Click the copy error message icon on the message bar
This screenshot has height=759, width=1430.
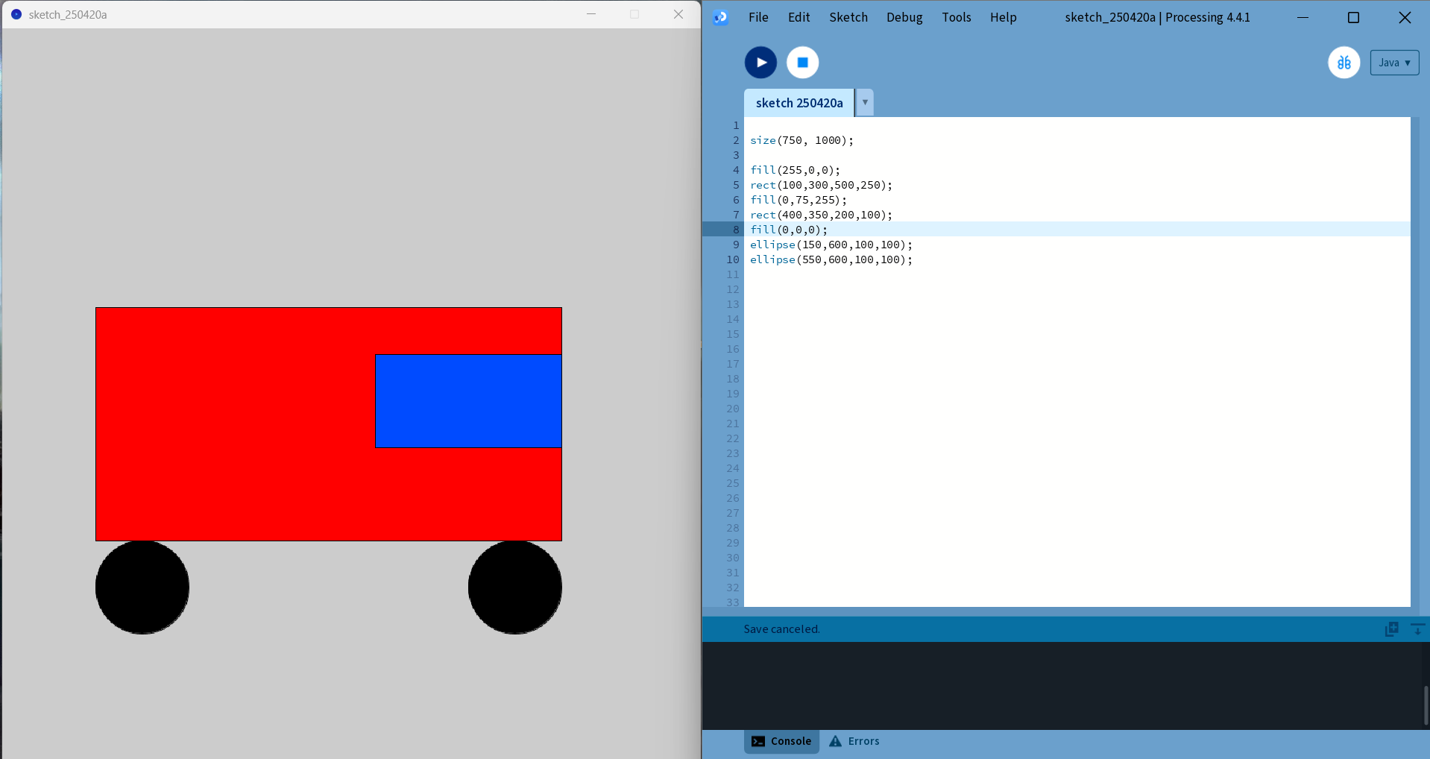tap(1391, 629)
